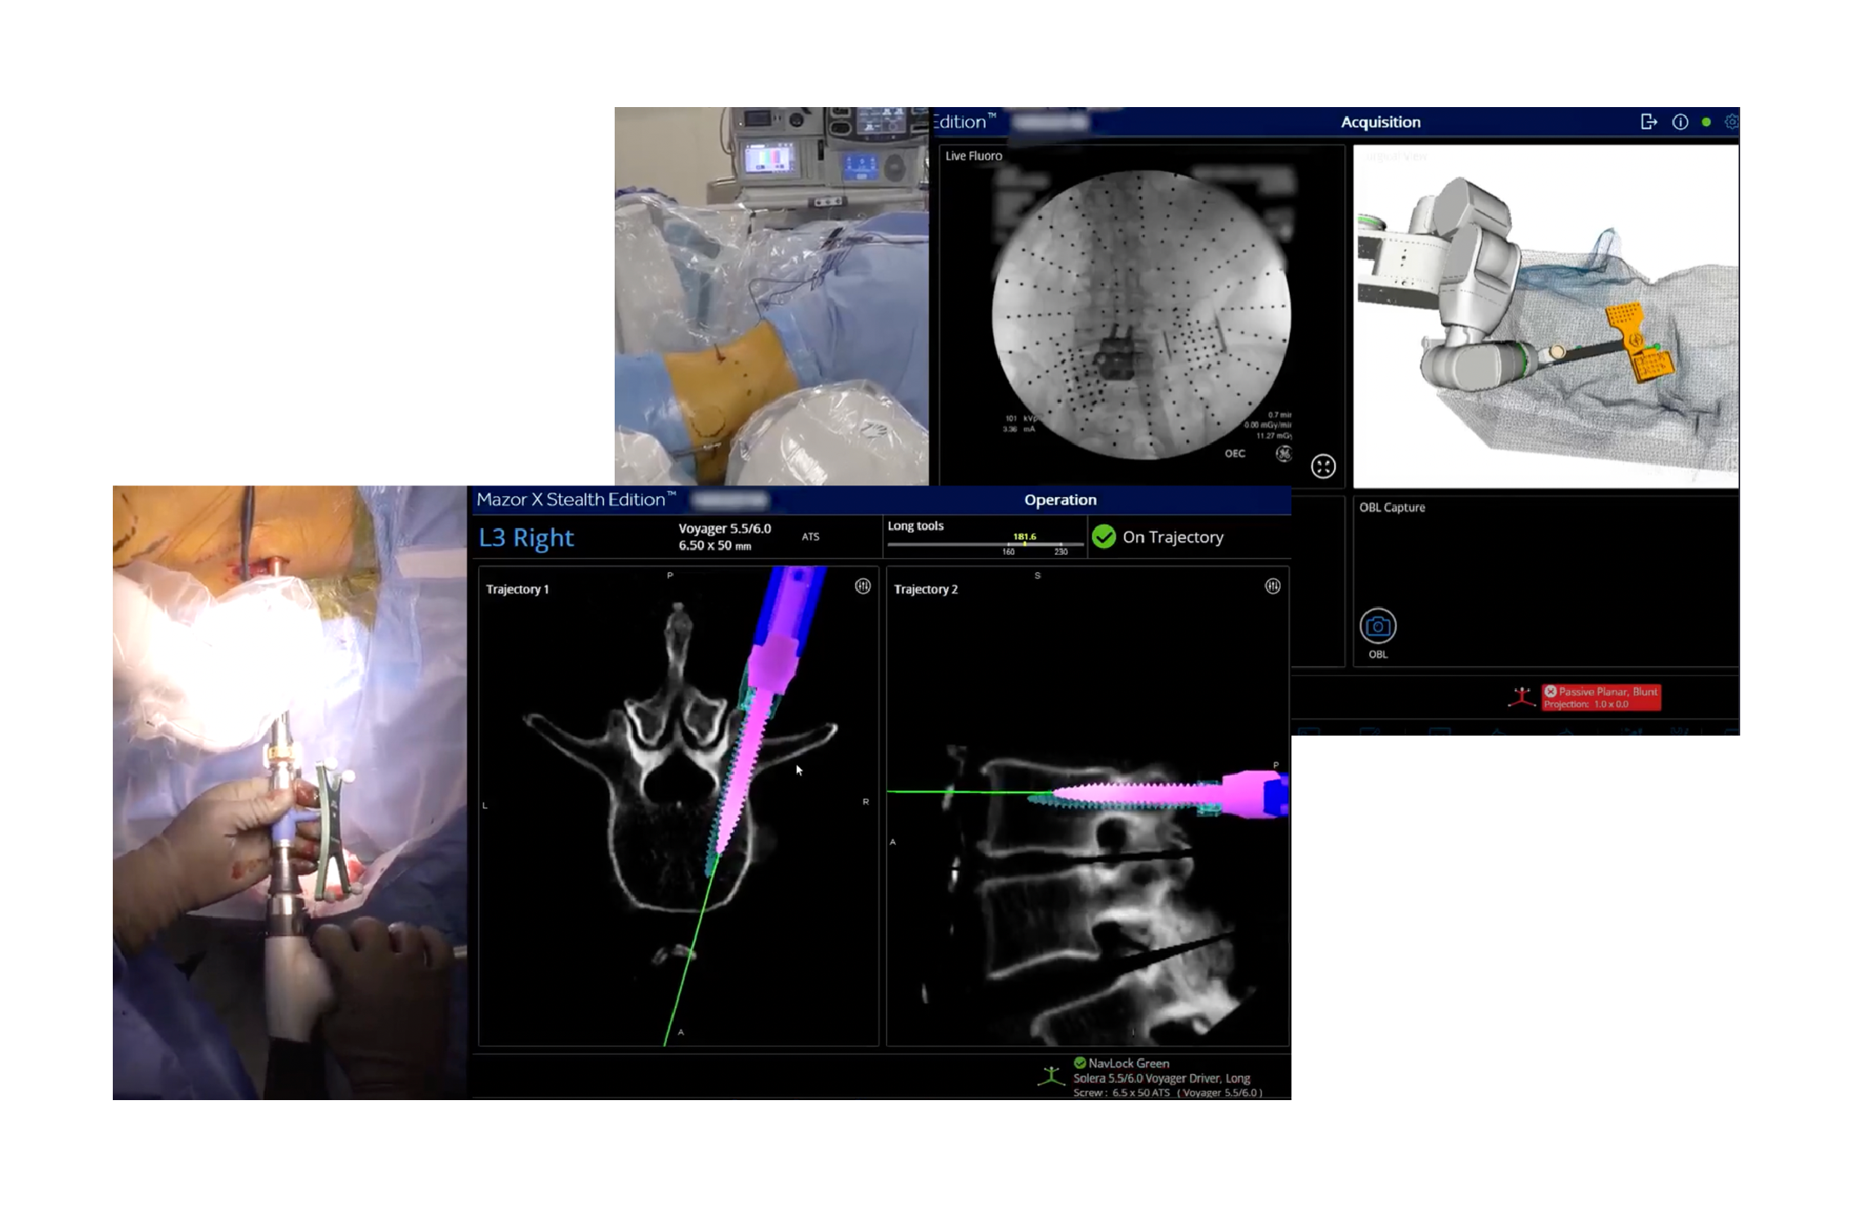Click the ATS label
Screen dimensions: 1853x1208
point(810,537)
